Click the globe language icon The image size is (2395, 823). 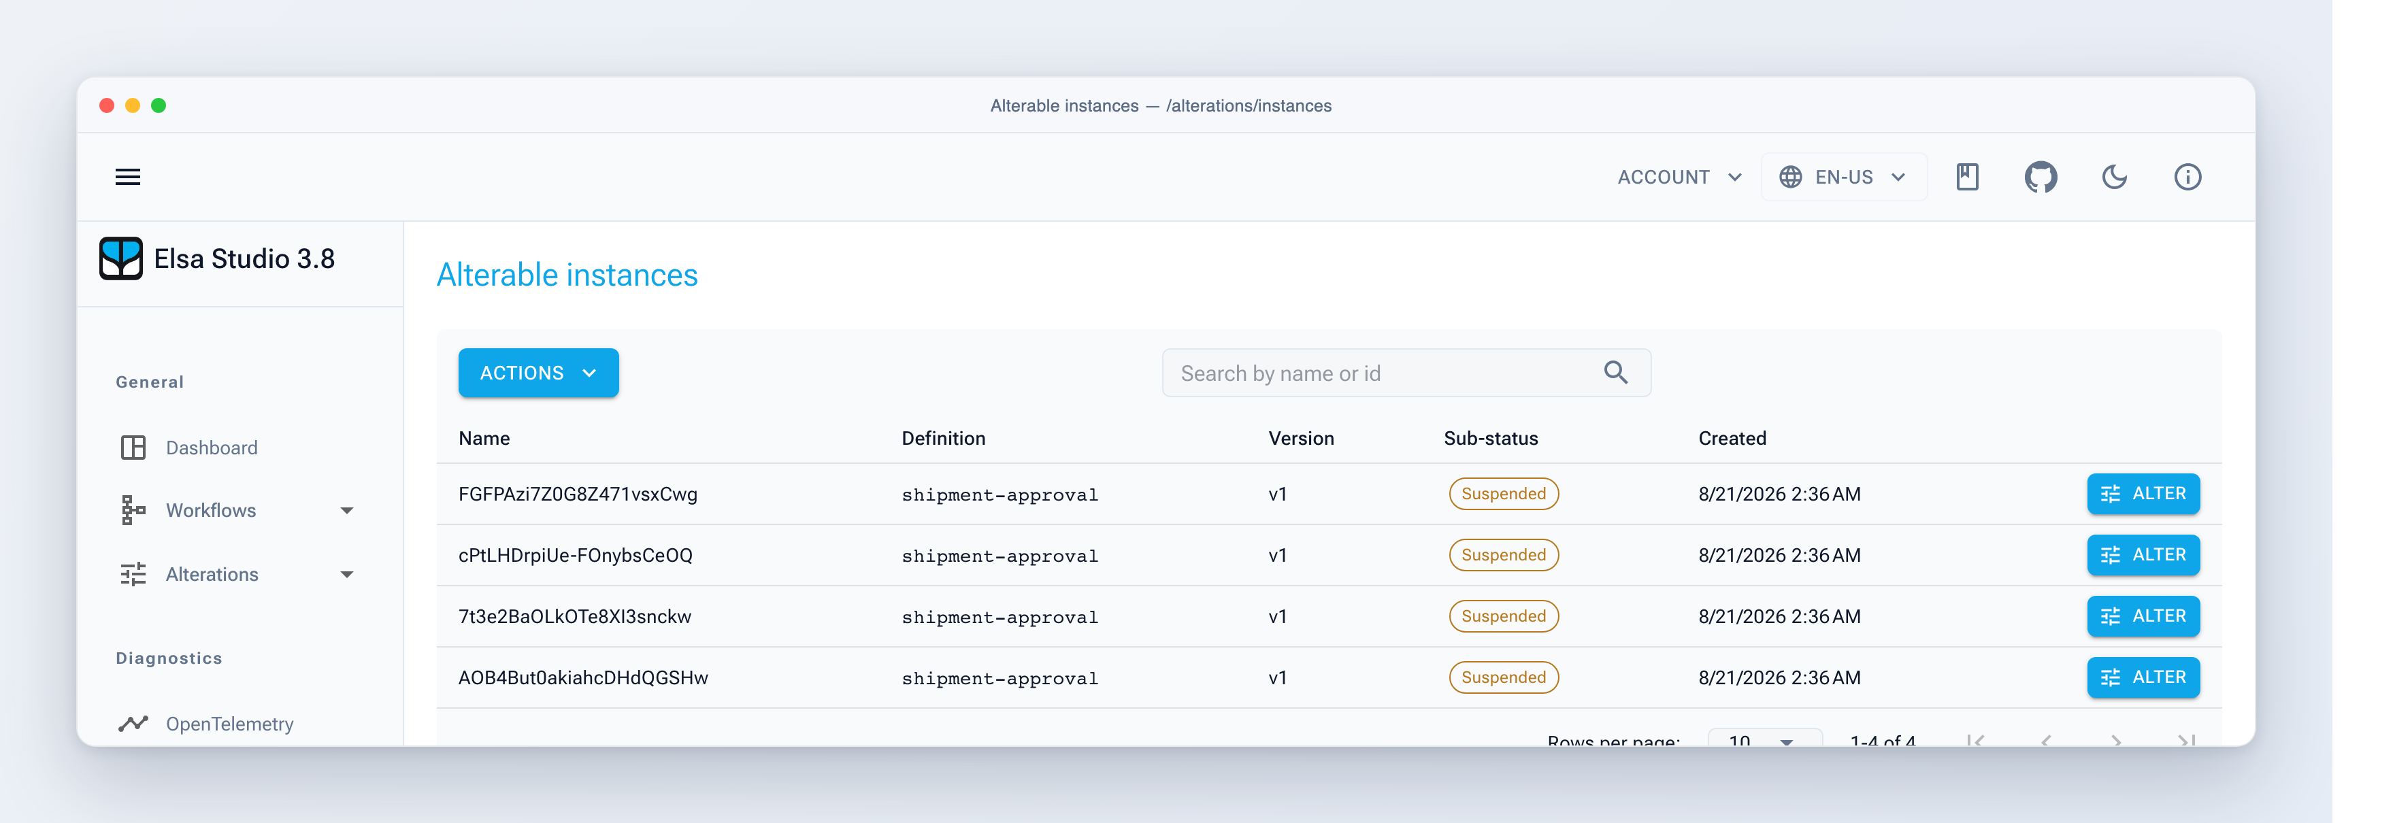[x=1791, y=176]
